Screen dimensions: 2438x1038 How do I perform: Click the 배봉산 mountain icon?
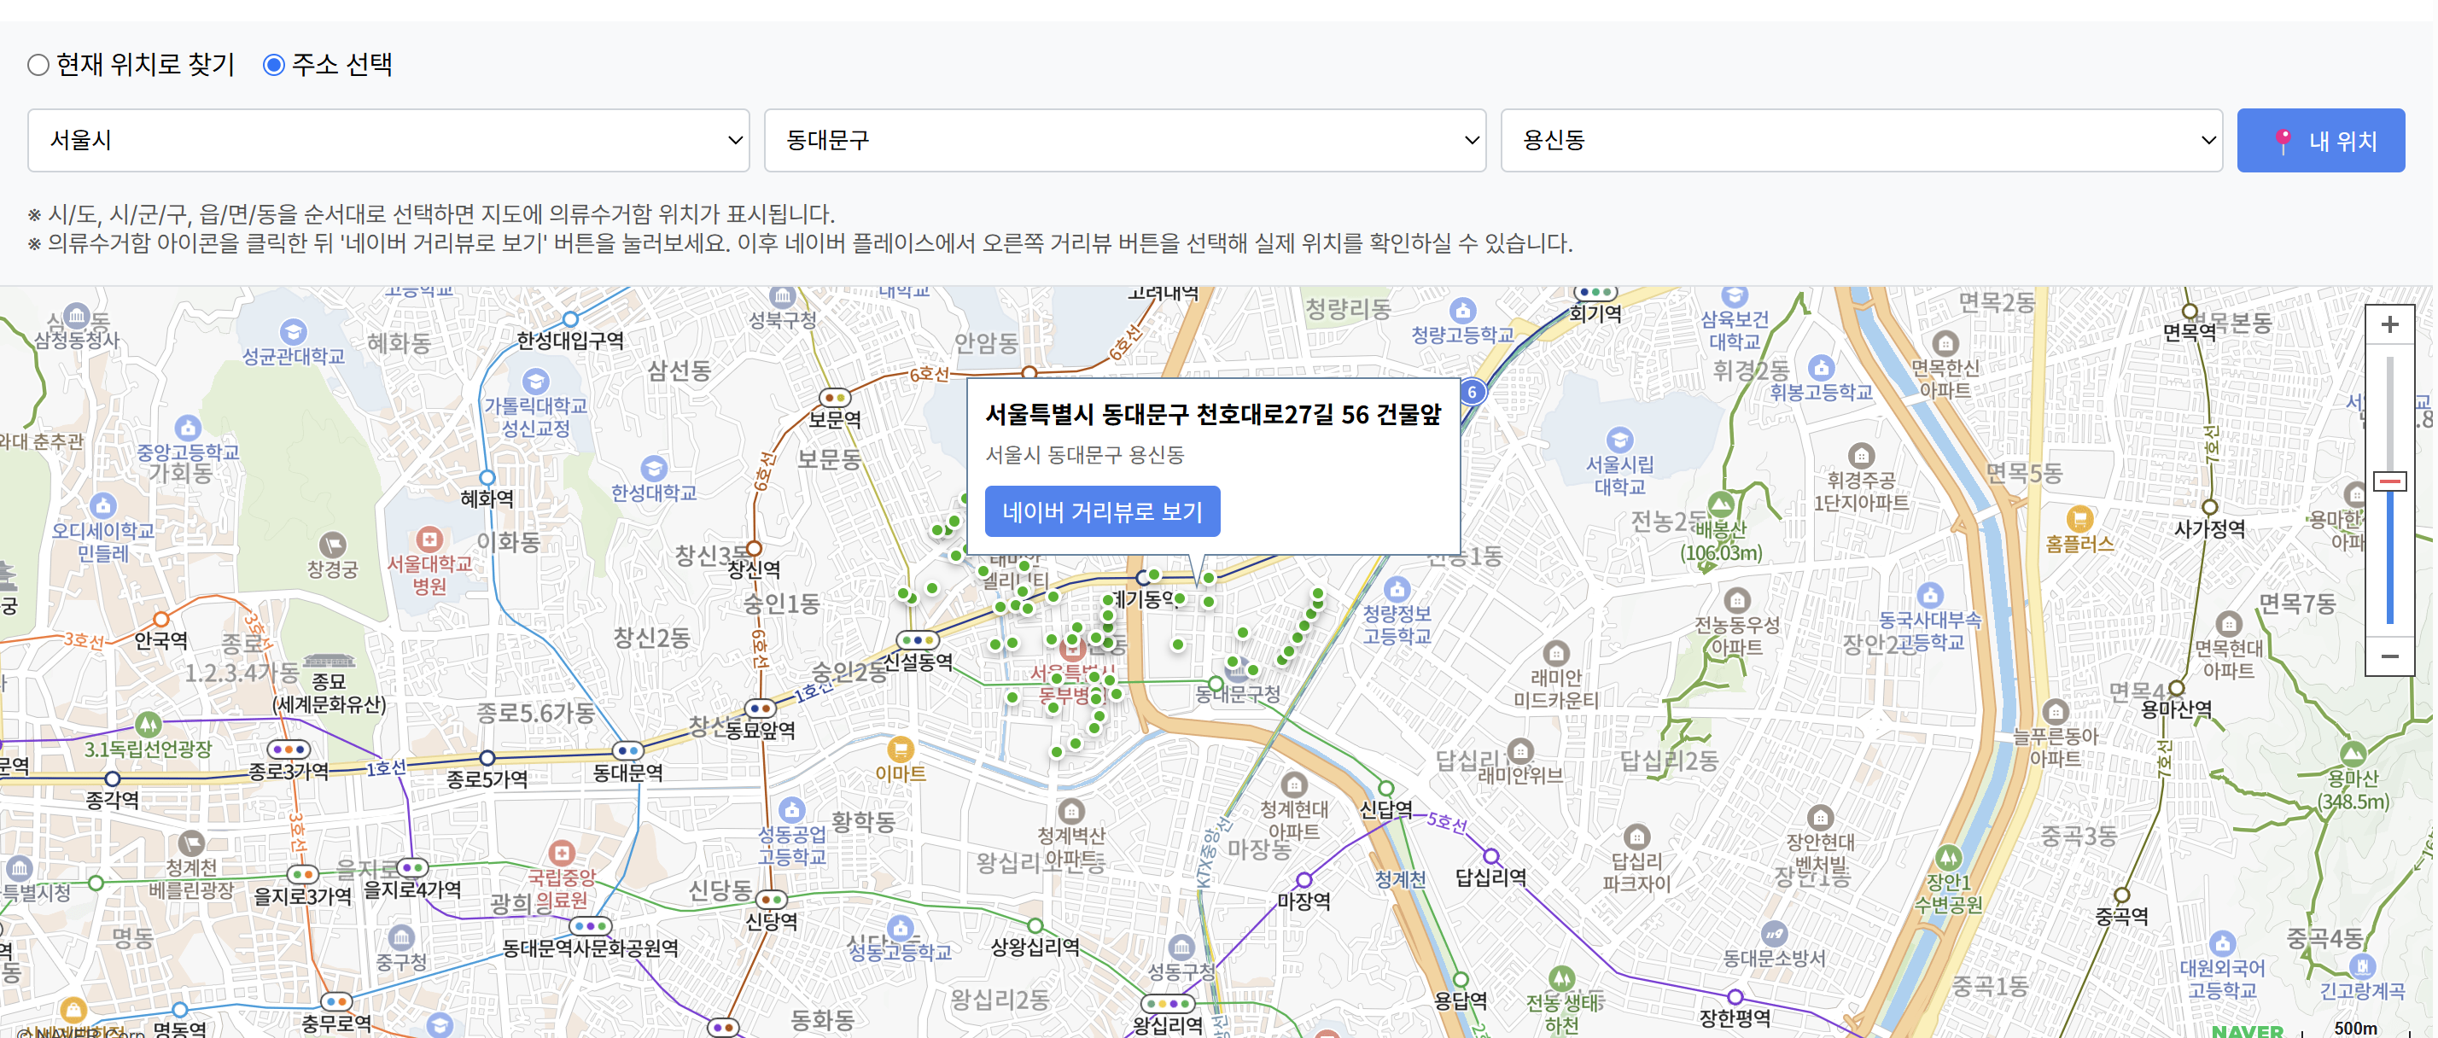(x=1721, y=504)
